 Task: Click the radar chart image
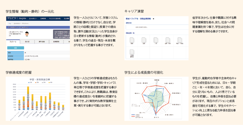(156, 99)
